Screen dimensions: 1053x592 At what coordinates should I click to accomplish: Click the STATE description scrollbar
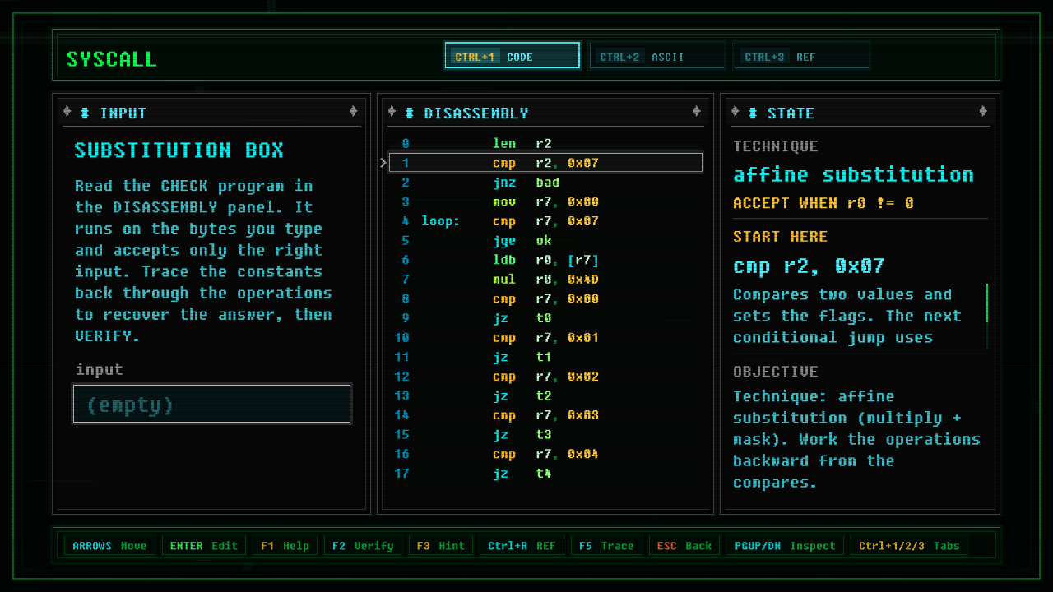(986, 316)
